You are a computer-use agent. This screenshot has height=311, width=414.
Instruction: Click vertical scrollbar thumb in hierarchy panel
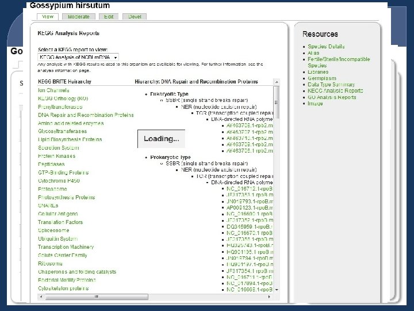[277, 102]
